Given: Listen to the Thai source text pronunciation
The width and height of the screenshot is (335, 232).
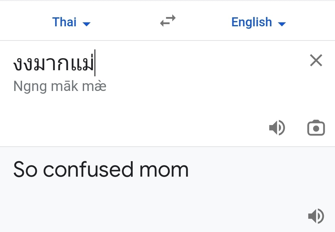Looking at the screenshot, I should (x=277, y=127).
